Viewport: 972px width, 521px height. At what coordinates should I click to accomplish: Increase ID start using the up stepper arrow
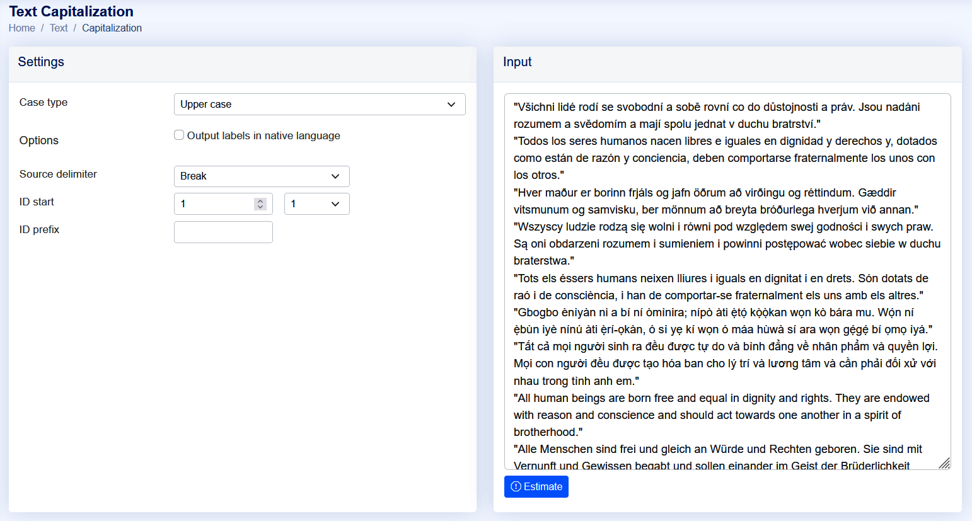pos(260,201)
